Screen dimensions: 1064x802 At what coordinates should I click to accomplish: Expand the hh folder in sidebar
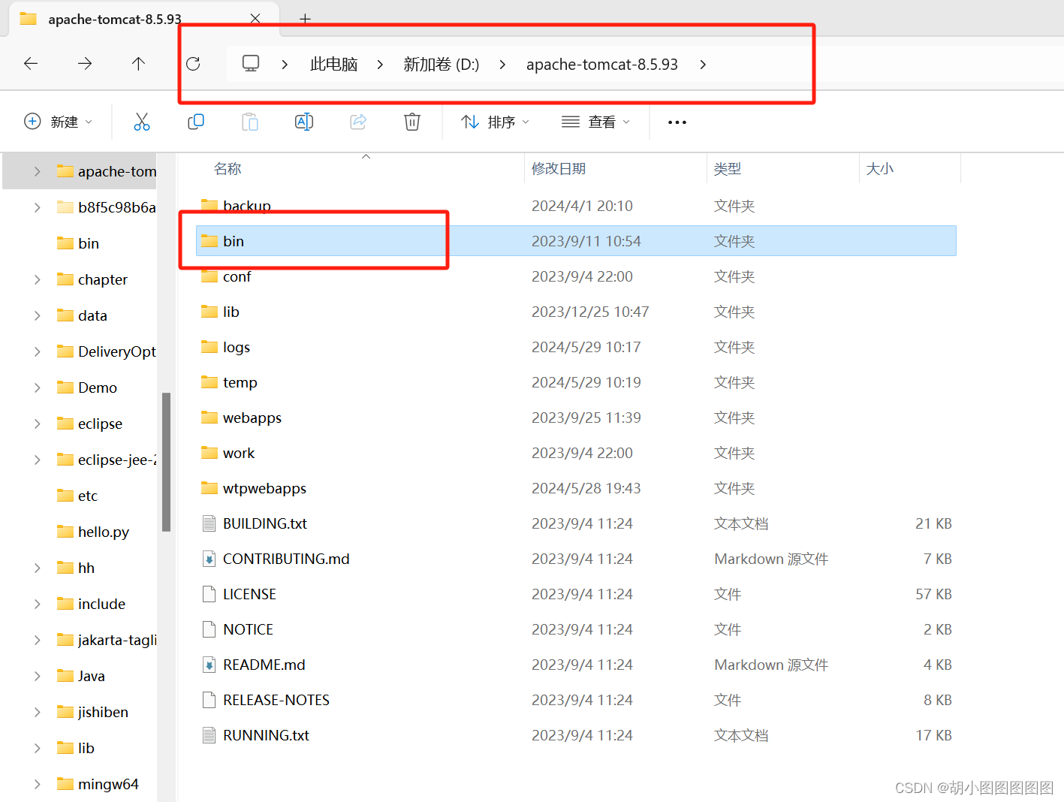point(37,568)
